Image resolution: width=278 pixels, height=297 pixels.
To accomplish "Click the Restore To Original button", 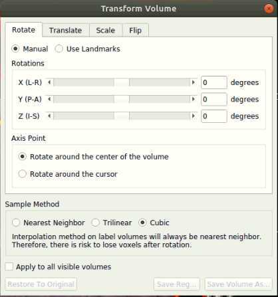I will (x=41, y=284).
